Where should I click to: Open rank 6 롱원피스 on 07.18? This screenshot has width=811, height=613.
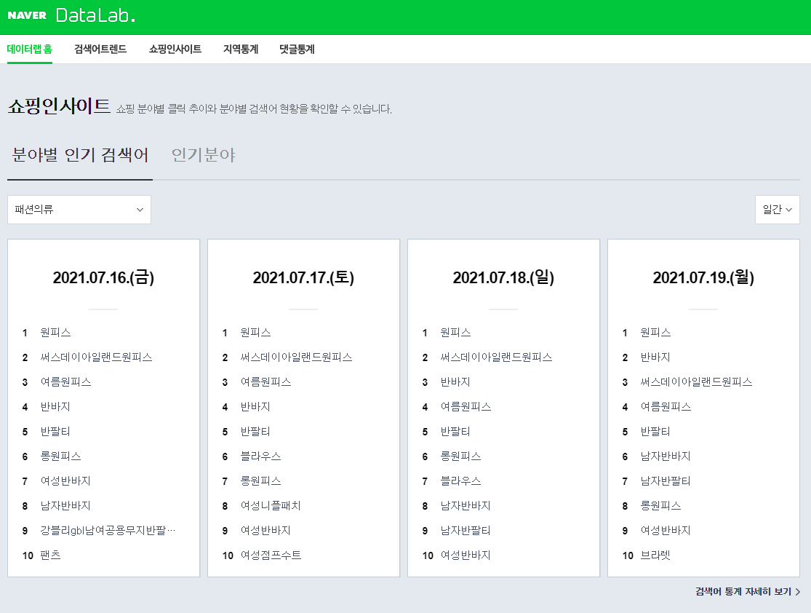coord(461,456)
